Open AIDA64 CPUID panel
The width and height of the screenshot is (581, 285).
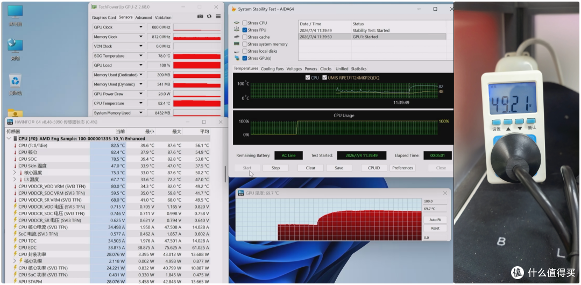coord(374,168)
